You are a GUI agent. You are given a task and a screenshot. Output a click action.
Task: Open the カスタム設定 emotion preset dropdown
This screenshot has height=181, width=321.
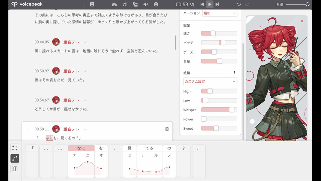(x=210, y=81)
